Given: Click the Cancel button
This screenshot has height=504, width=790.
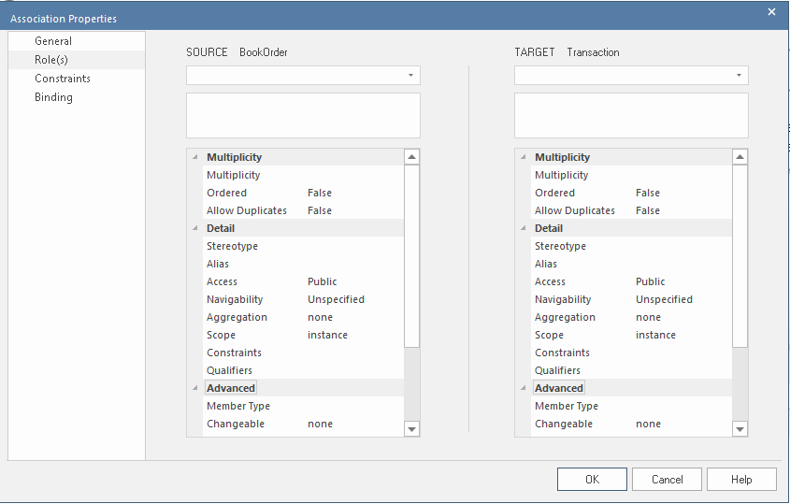Looking at the screenshot, I should pos(667,480).
